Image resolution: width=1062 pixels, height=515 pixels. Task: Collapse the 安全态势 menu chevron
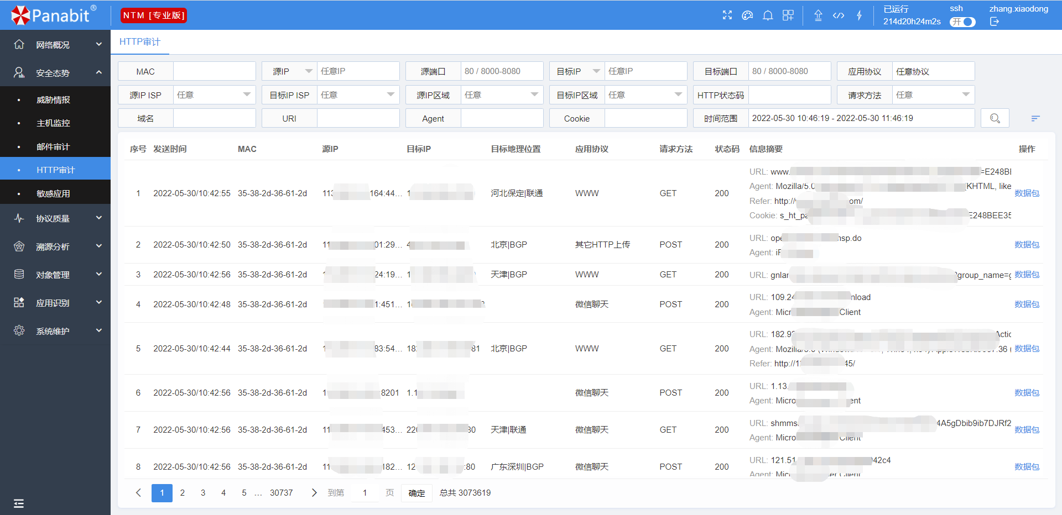[99, 72]
